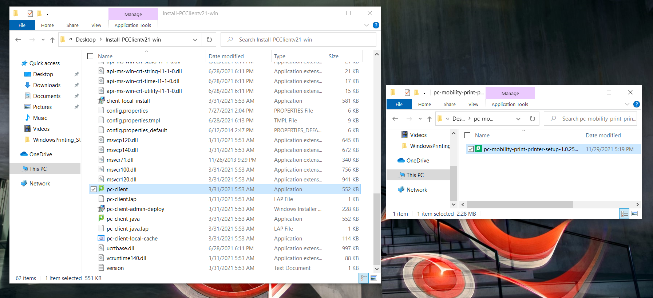This screenshot has width=653, height=298.
Task: Toggle select-all checkbox in pc-mobility-print window
Action: coord(467,135)
